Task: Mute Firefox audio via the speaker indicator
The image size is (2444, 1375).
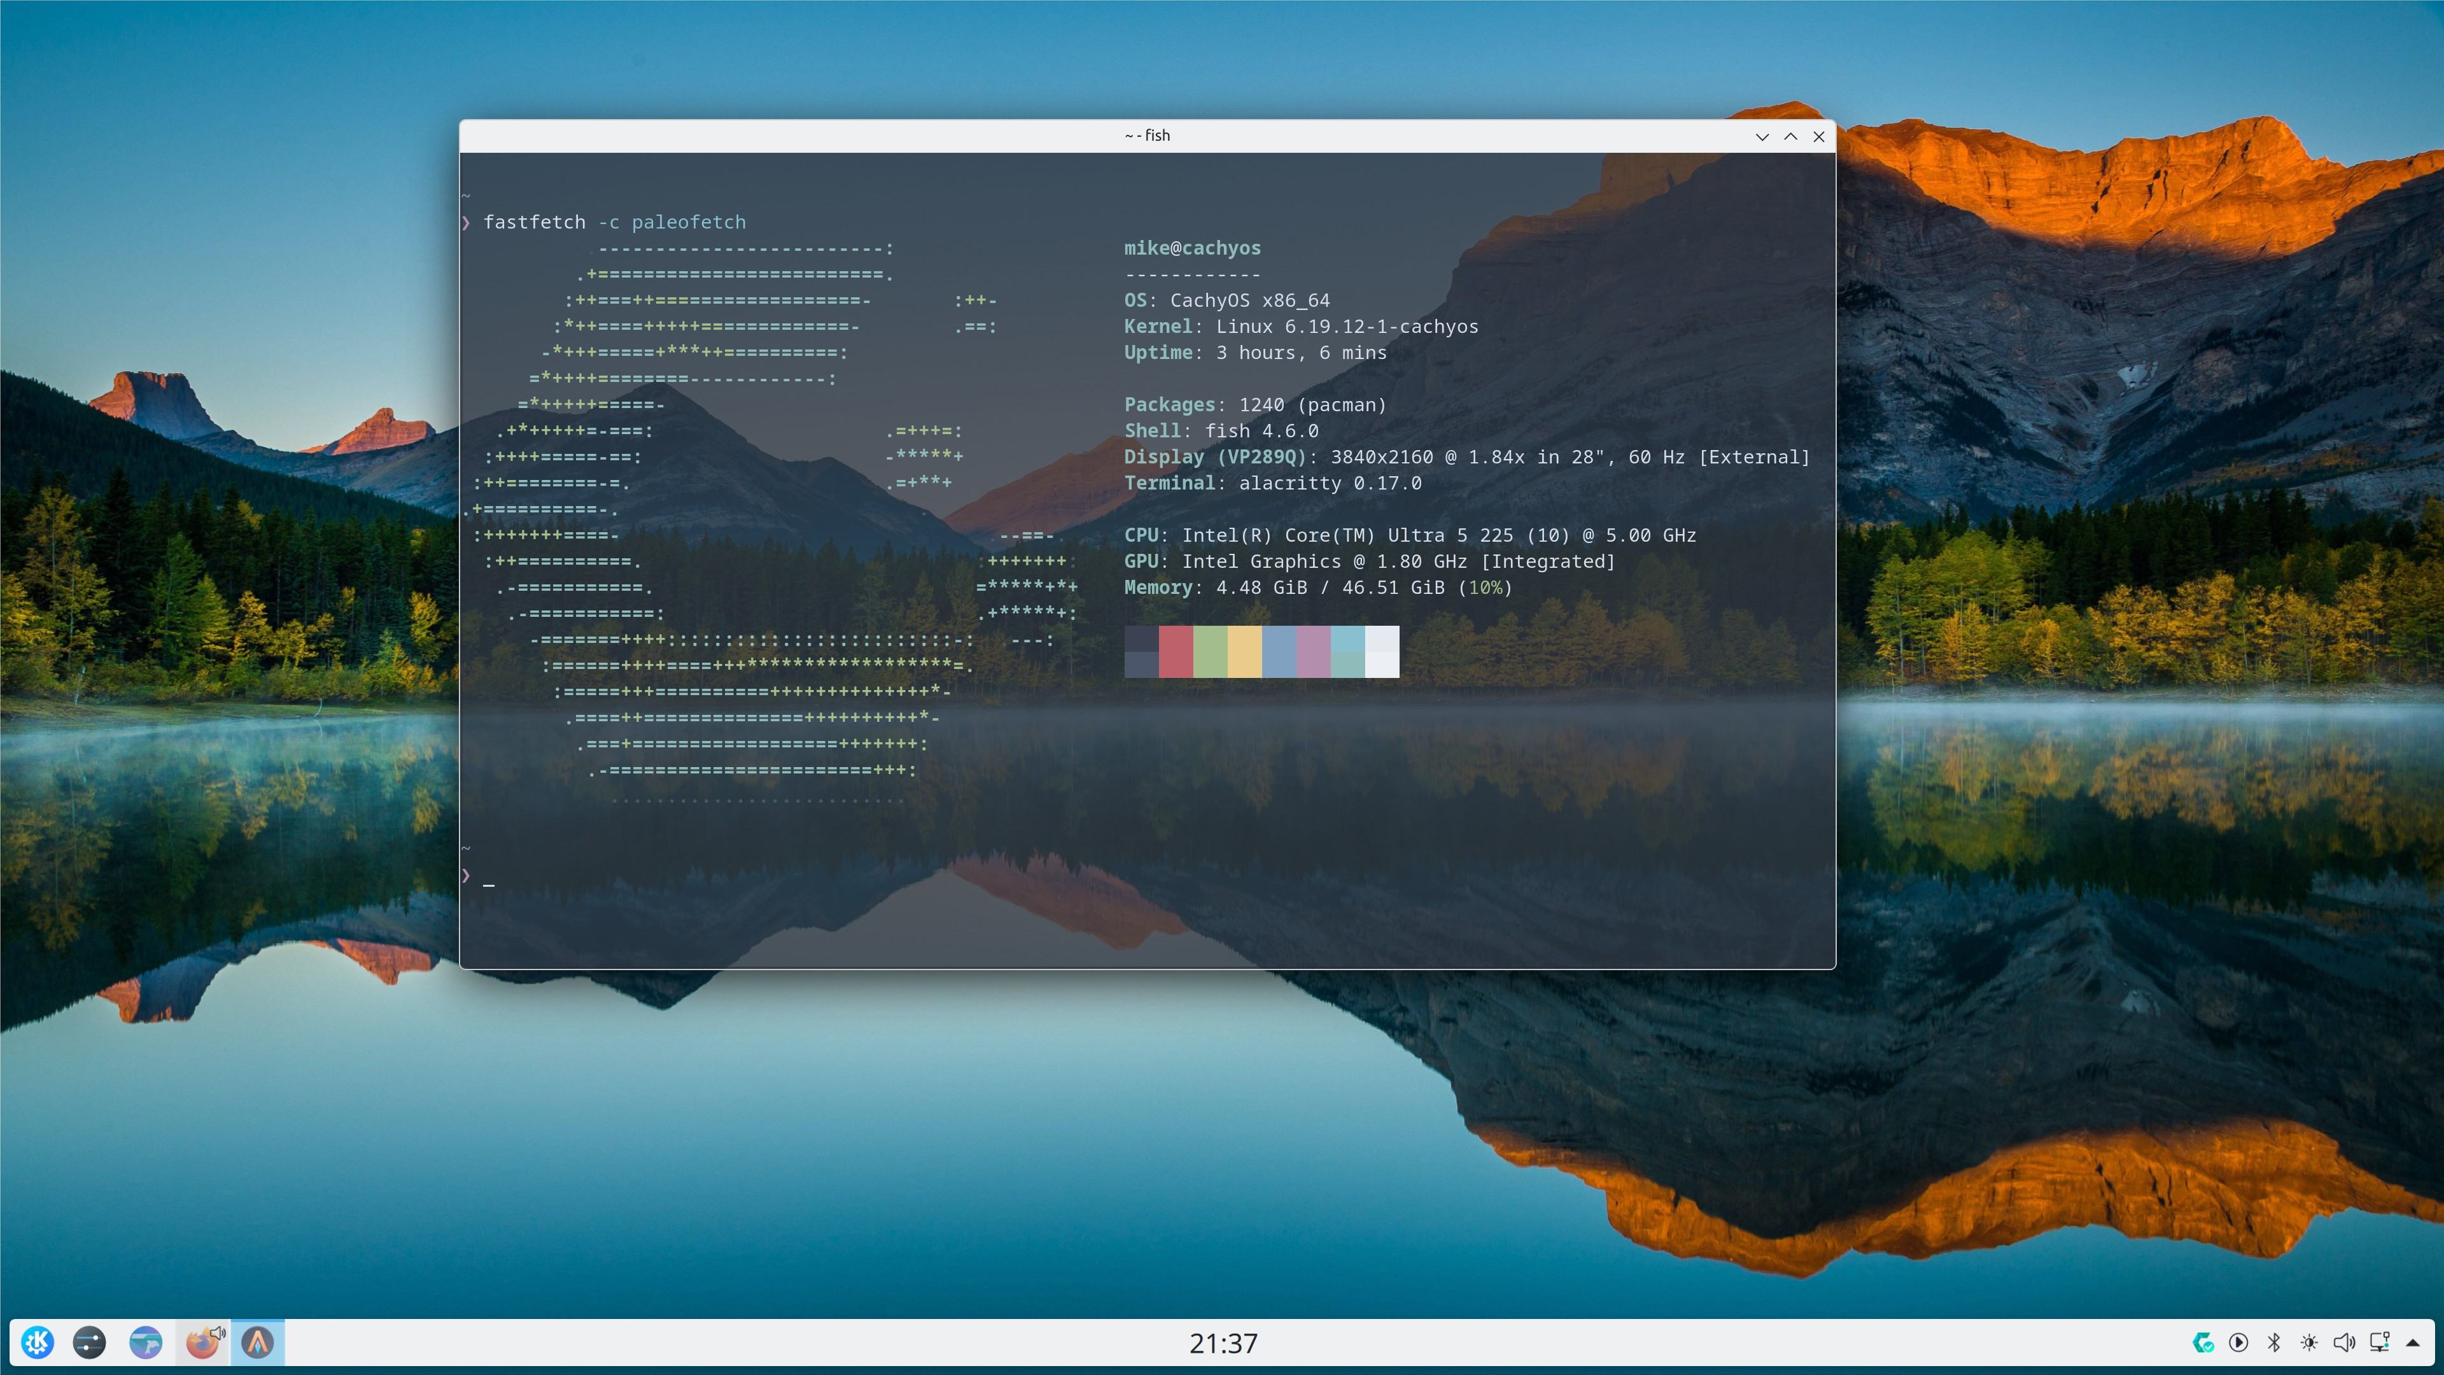Action: (217, 1332)
